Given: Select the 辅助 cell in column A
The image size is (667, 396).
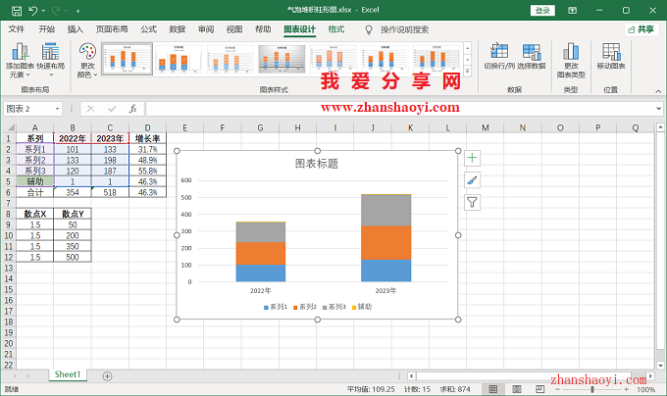Looking at the screenshot, I should coord(35,181).
